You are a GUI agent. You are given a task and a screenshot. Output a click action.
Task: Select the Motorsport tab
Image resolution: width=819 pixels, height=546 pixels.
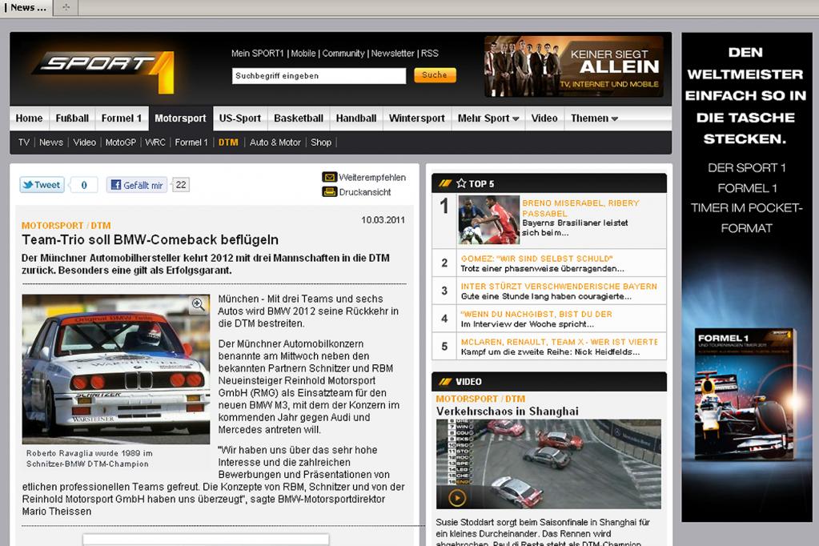click(x=181, y=118)
